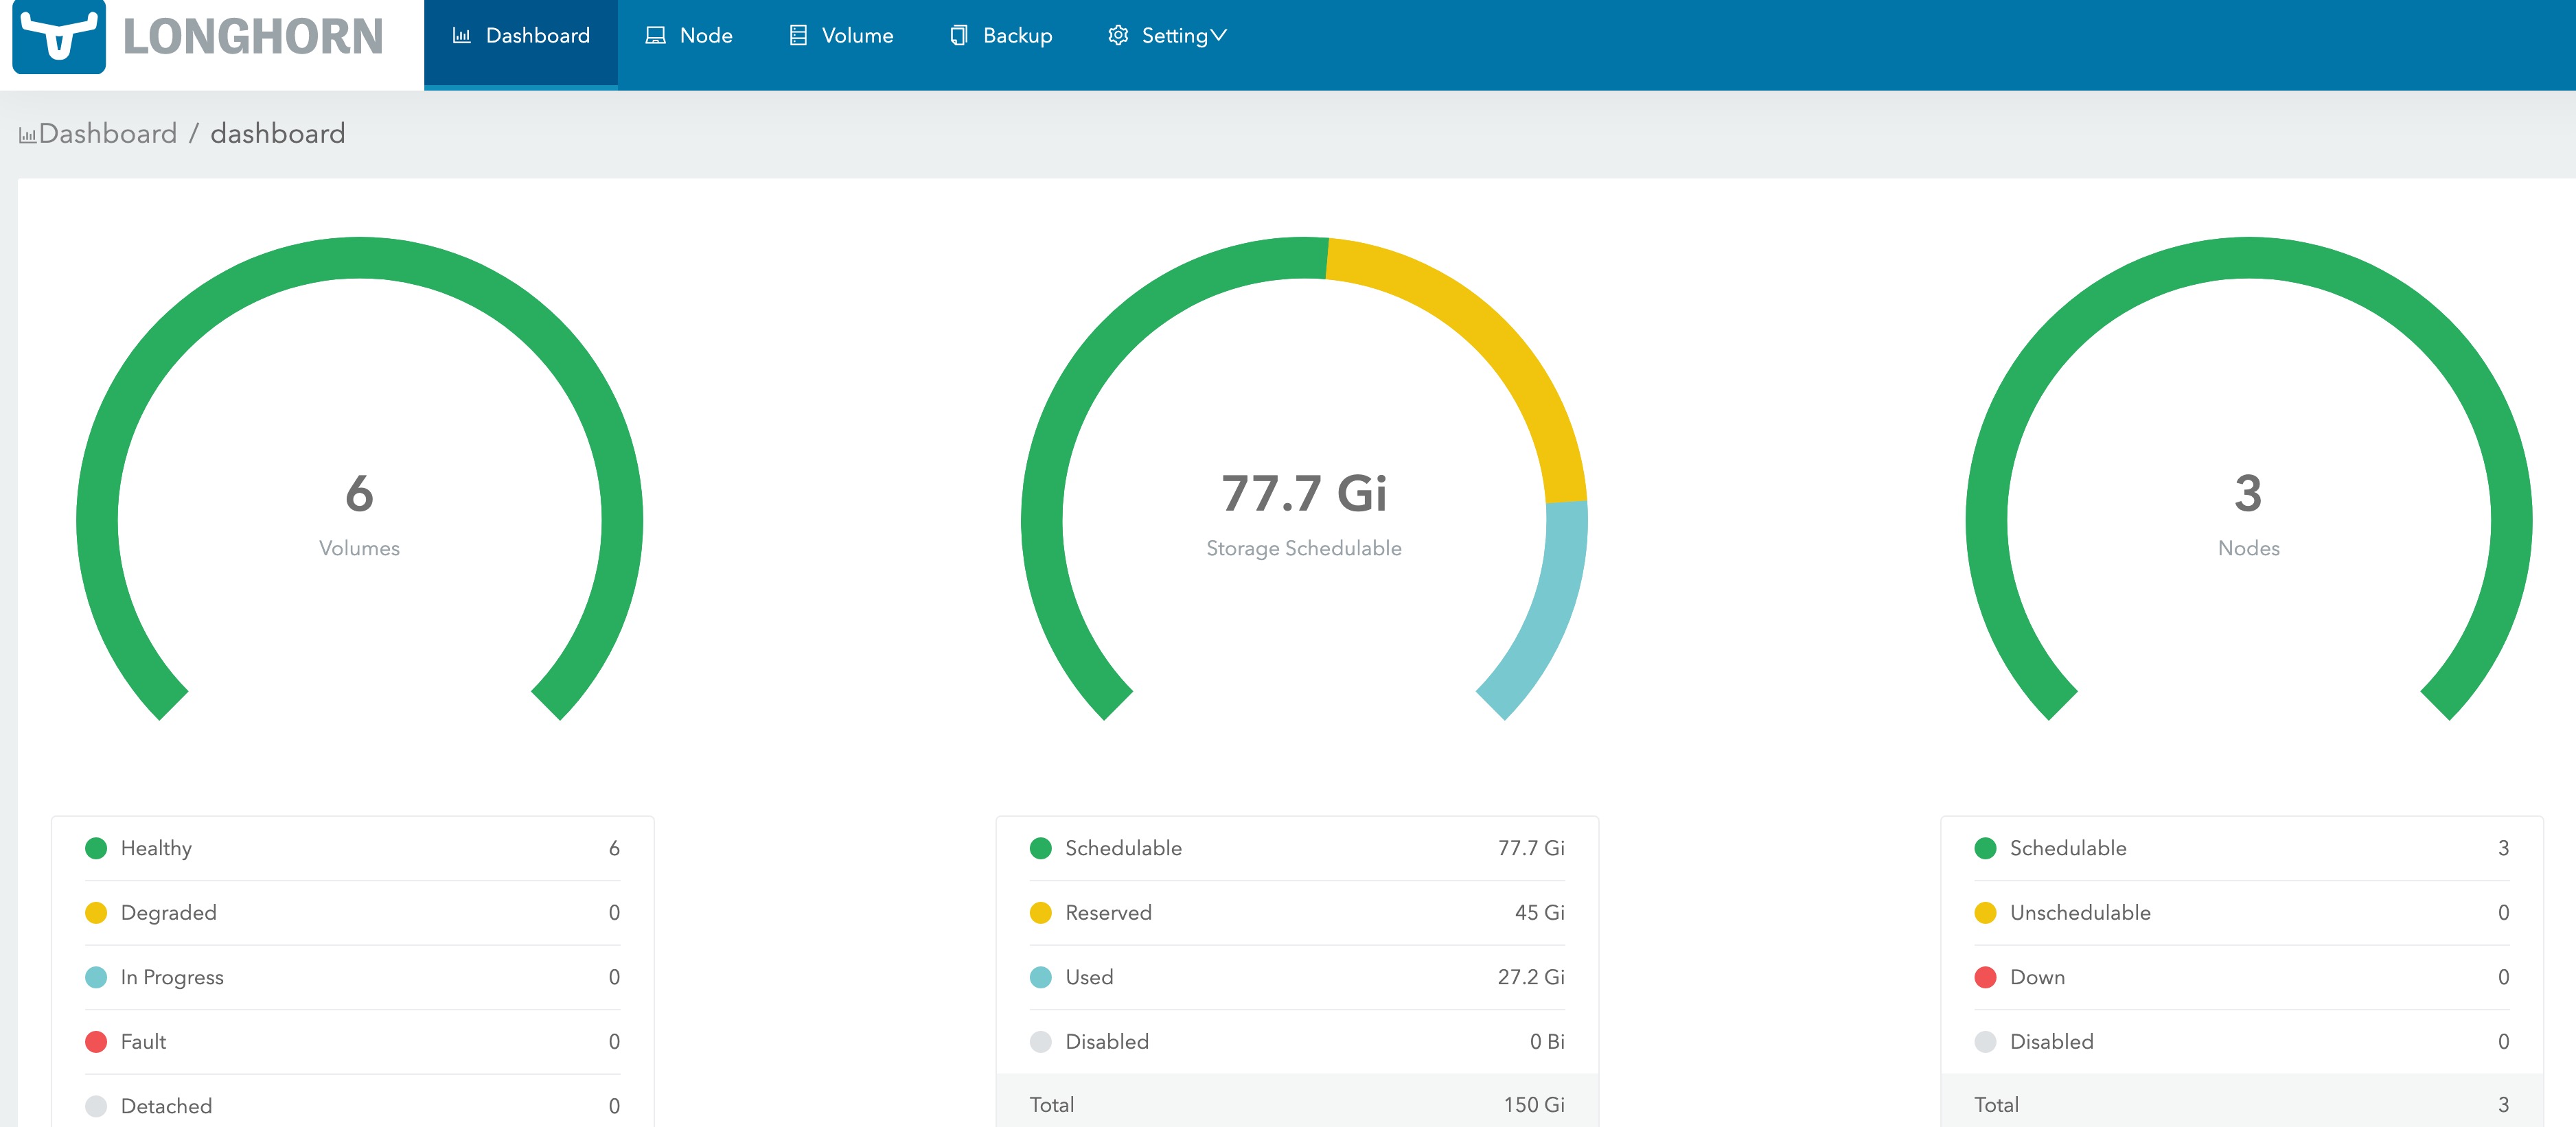Select the In Progress volumes row

[353, 977]
